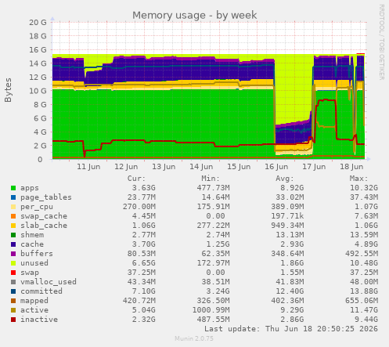Click the '18 Jun' x-axis date label
The height and width of the screenshot is (347, 389).
pyautogui.click(x=351, y=167)
